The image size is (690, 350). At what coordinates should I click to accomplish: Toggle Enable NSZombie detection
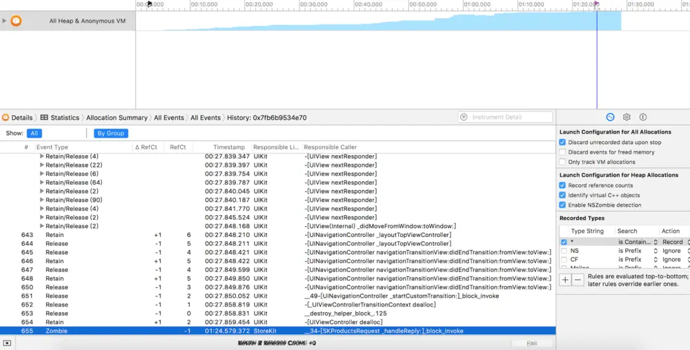[x=562, y=205]
